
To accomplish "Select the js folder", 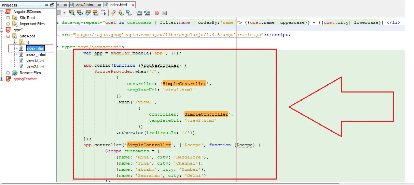I will point(28,42).
